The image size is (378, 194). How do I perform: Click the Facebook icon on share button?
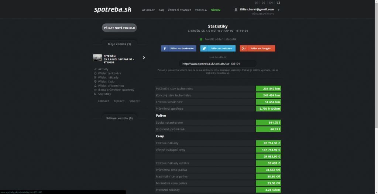click(165, 48)
